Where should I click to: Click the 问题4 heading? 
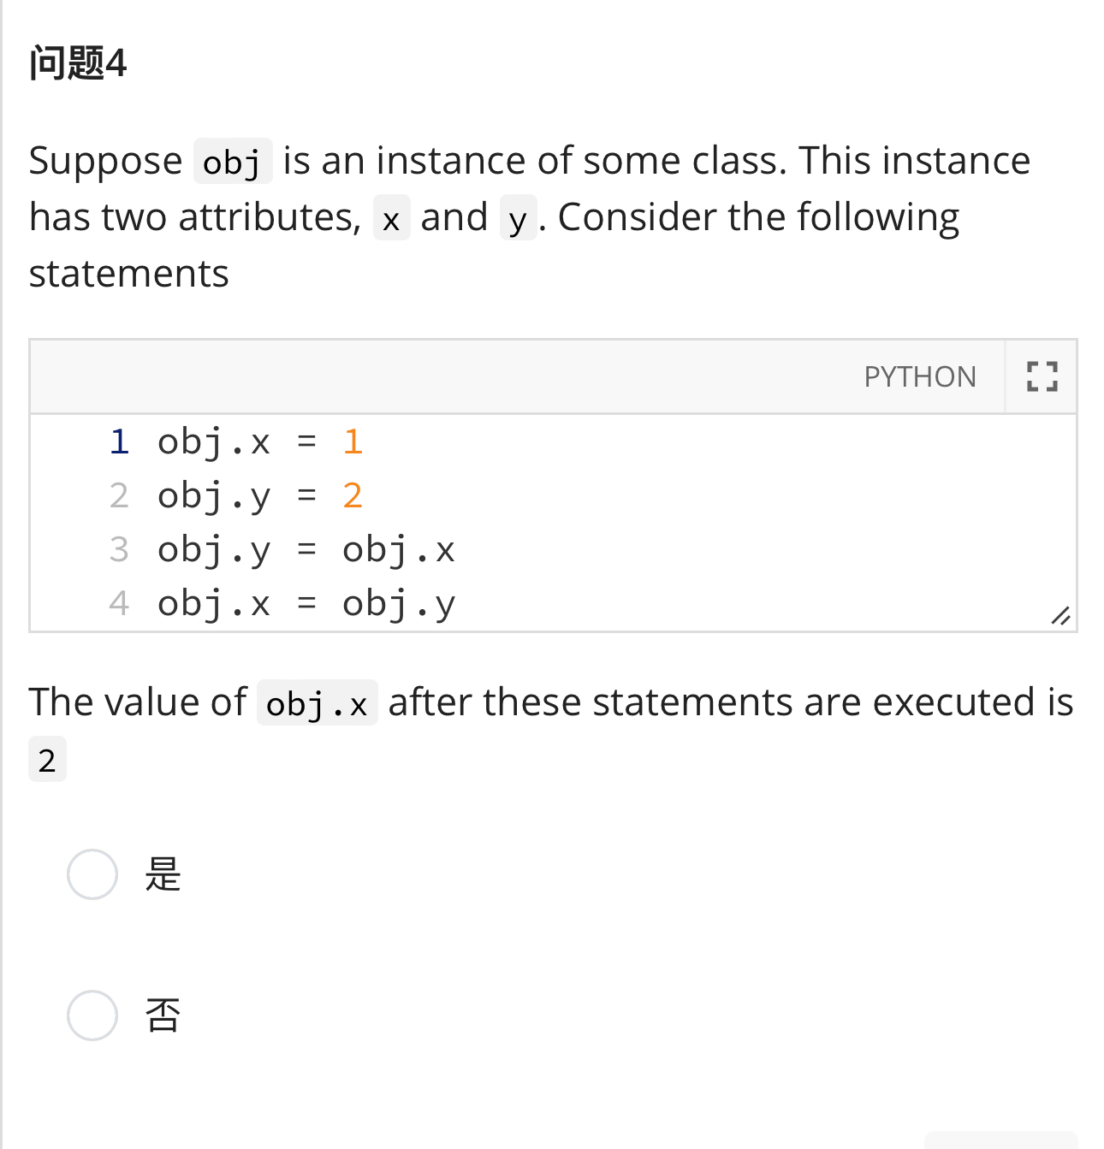[78, 63]
